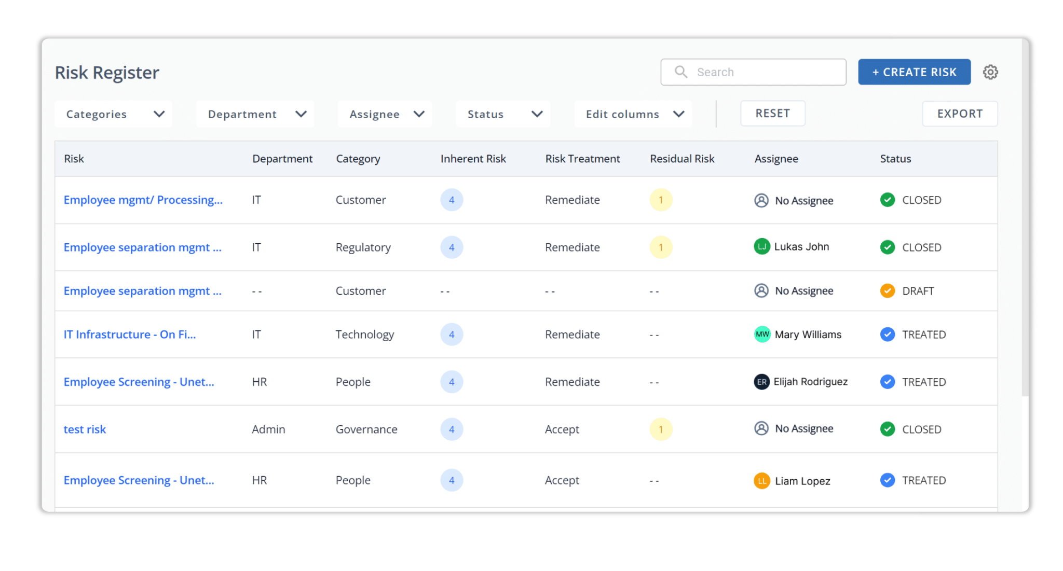
Task: Click the Status column header
Action: pos(895,159)
